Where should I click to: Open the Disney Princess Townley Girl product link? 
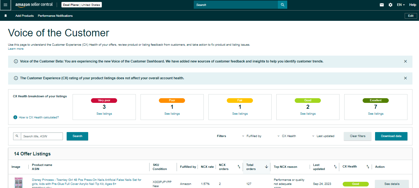click(x=87, y=182)
